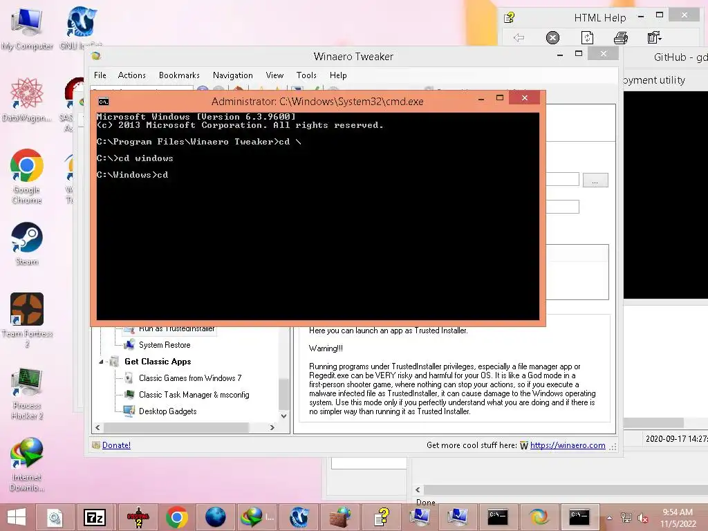Select the Steam desktop shortcut
The width and height of the screenshot is (708, 531).
[27, 244]
